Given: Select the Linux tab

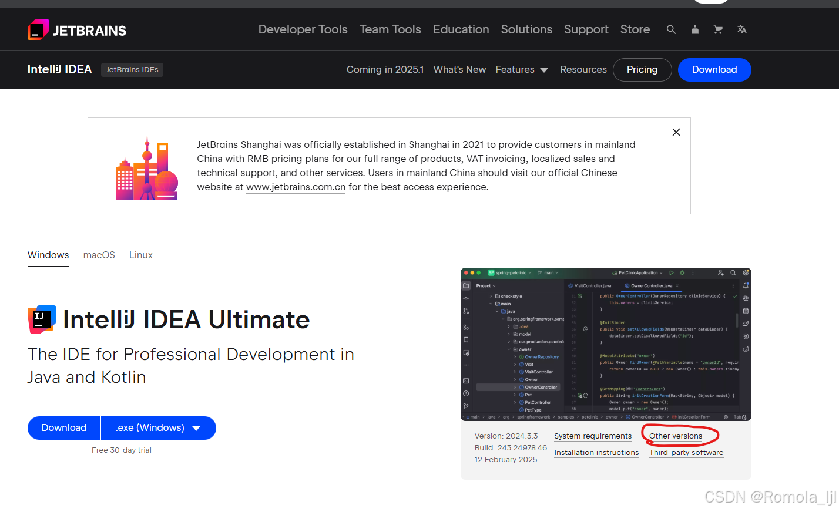Looking at the screenshot, I should pos(141,255).
